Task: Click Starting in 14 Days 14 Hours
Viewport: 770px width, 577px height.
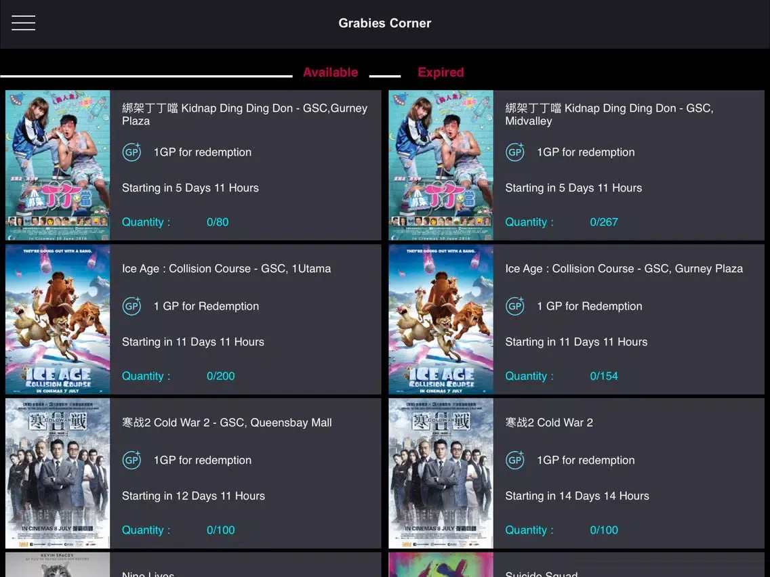Action: [577, 496]
